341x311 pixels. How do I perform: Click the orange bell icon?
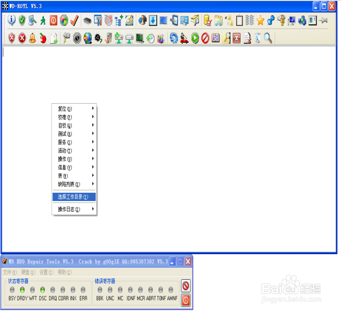(33, 38)
